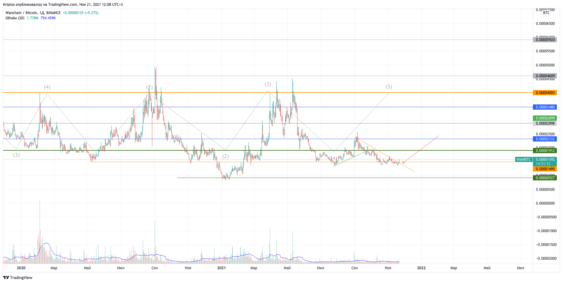
Task: Click the Объём (20) volume indicator label
Action: pyautogui.click(x=15, y=18)
